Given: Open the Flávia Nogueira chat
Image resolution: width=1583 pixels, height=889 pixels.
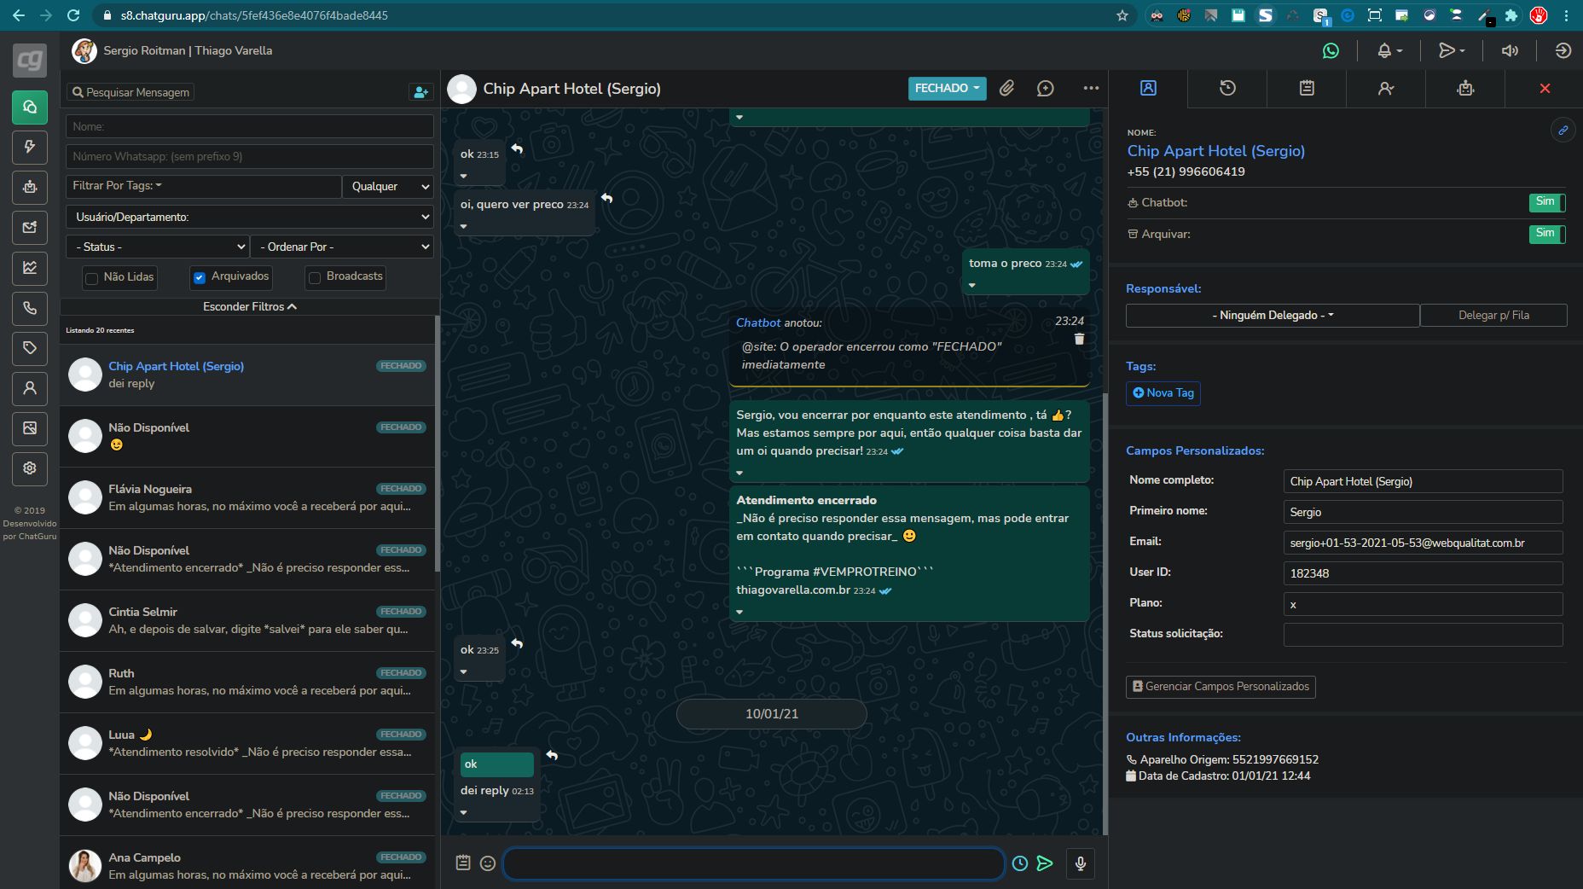Looking at the screenshot, I should click(247, 497).
